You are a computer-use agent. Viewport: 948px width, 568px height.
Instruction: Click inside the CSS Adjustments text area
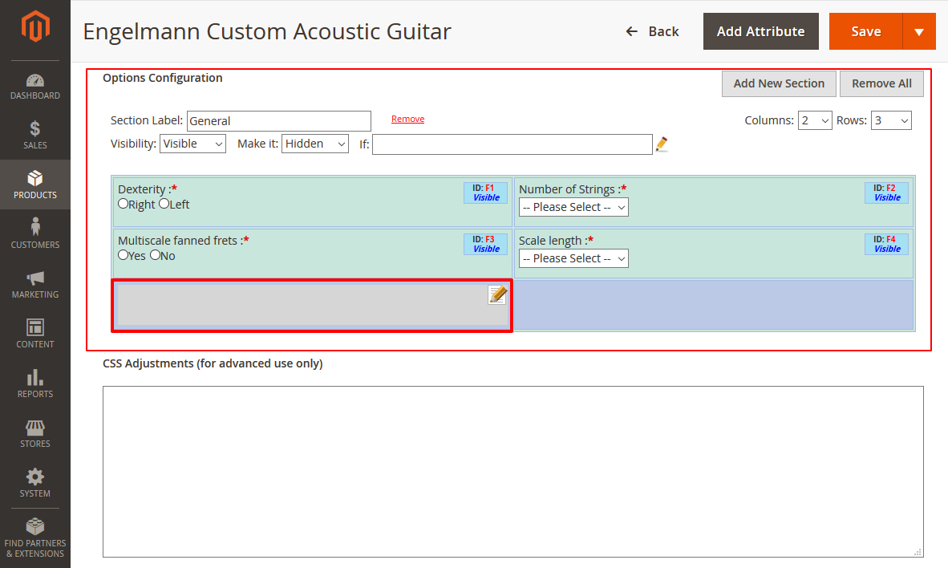(512, 469)
